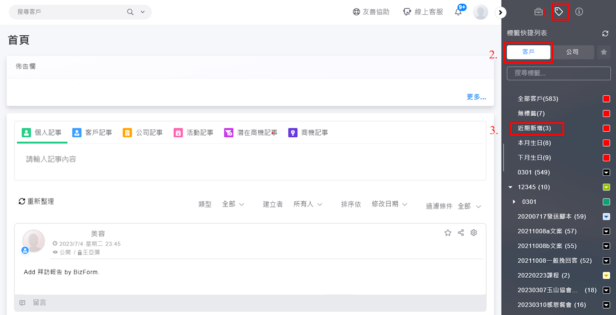Expand the 0301 sub-tag

514,202
